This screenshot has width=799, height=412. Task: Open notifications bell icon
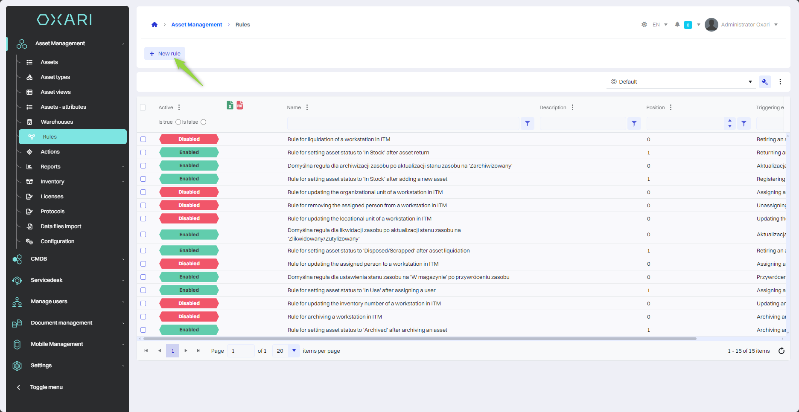pyautogui.click(x=677, y=25)
